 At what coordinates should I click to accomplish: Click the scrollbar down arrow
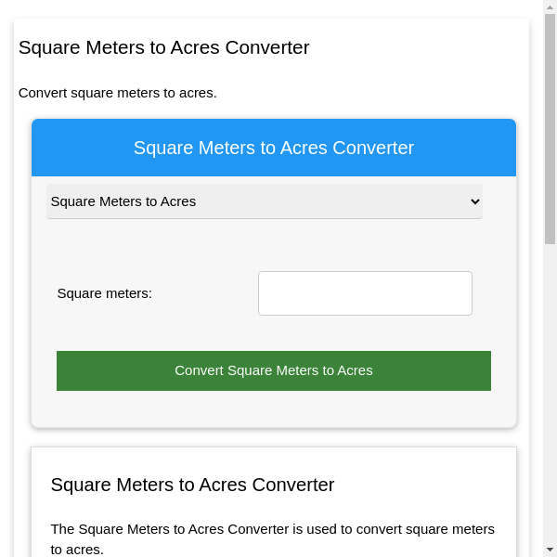click(550, 549)
